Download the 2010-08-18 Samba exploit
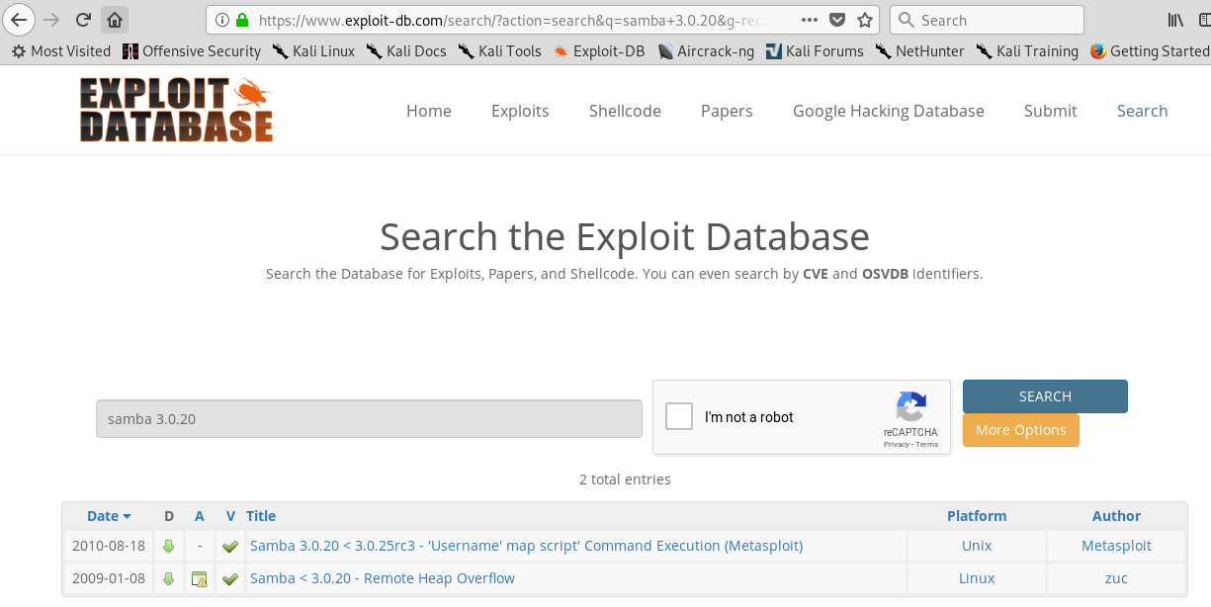 pyautogui.click(x=168, y=546)
